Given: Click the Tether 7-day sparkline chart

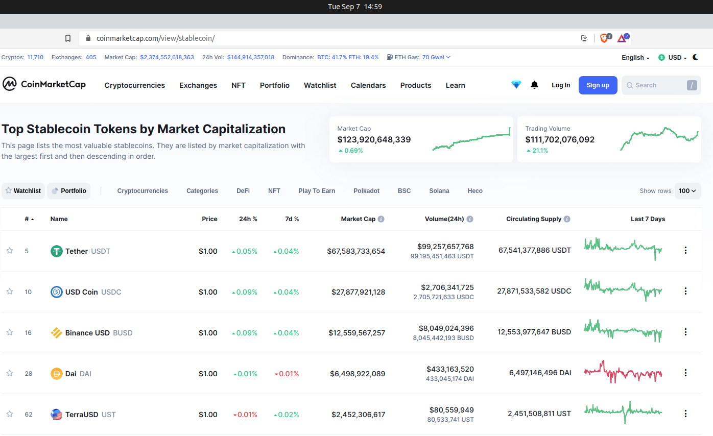Looking at the screenshot, I should coord(623,249).
